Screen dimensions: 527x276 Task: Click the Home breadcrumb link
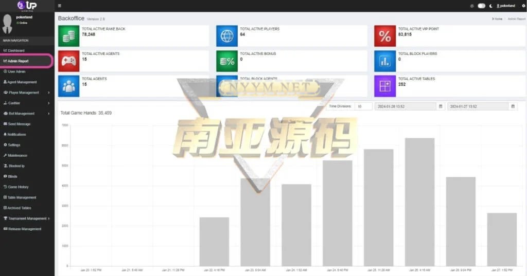tap(497, 19)
